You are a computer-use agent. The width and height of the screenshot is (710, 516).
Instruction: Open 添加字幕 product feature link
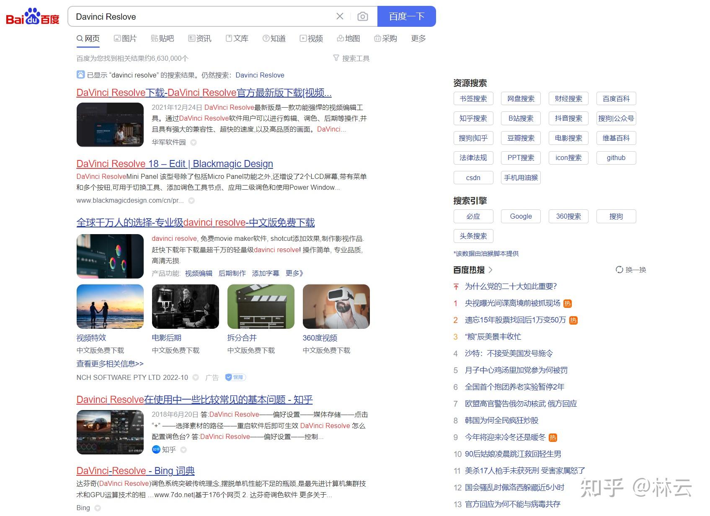(266, 273)
